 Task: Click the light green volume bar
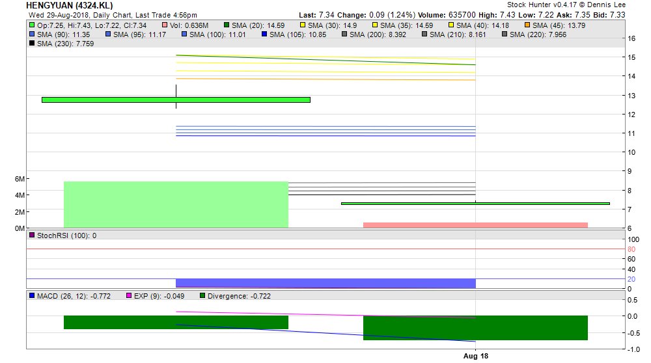(x=176, y=204)
